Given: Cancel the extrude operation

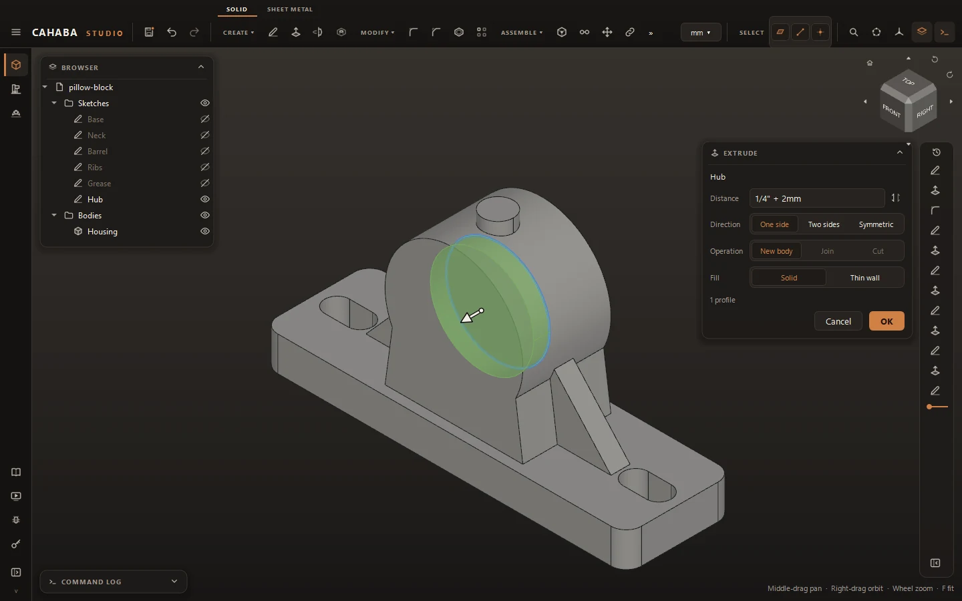Looking at the screenshot, I should [838, 321].
